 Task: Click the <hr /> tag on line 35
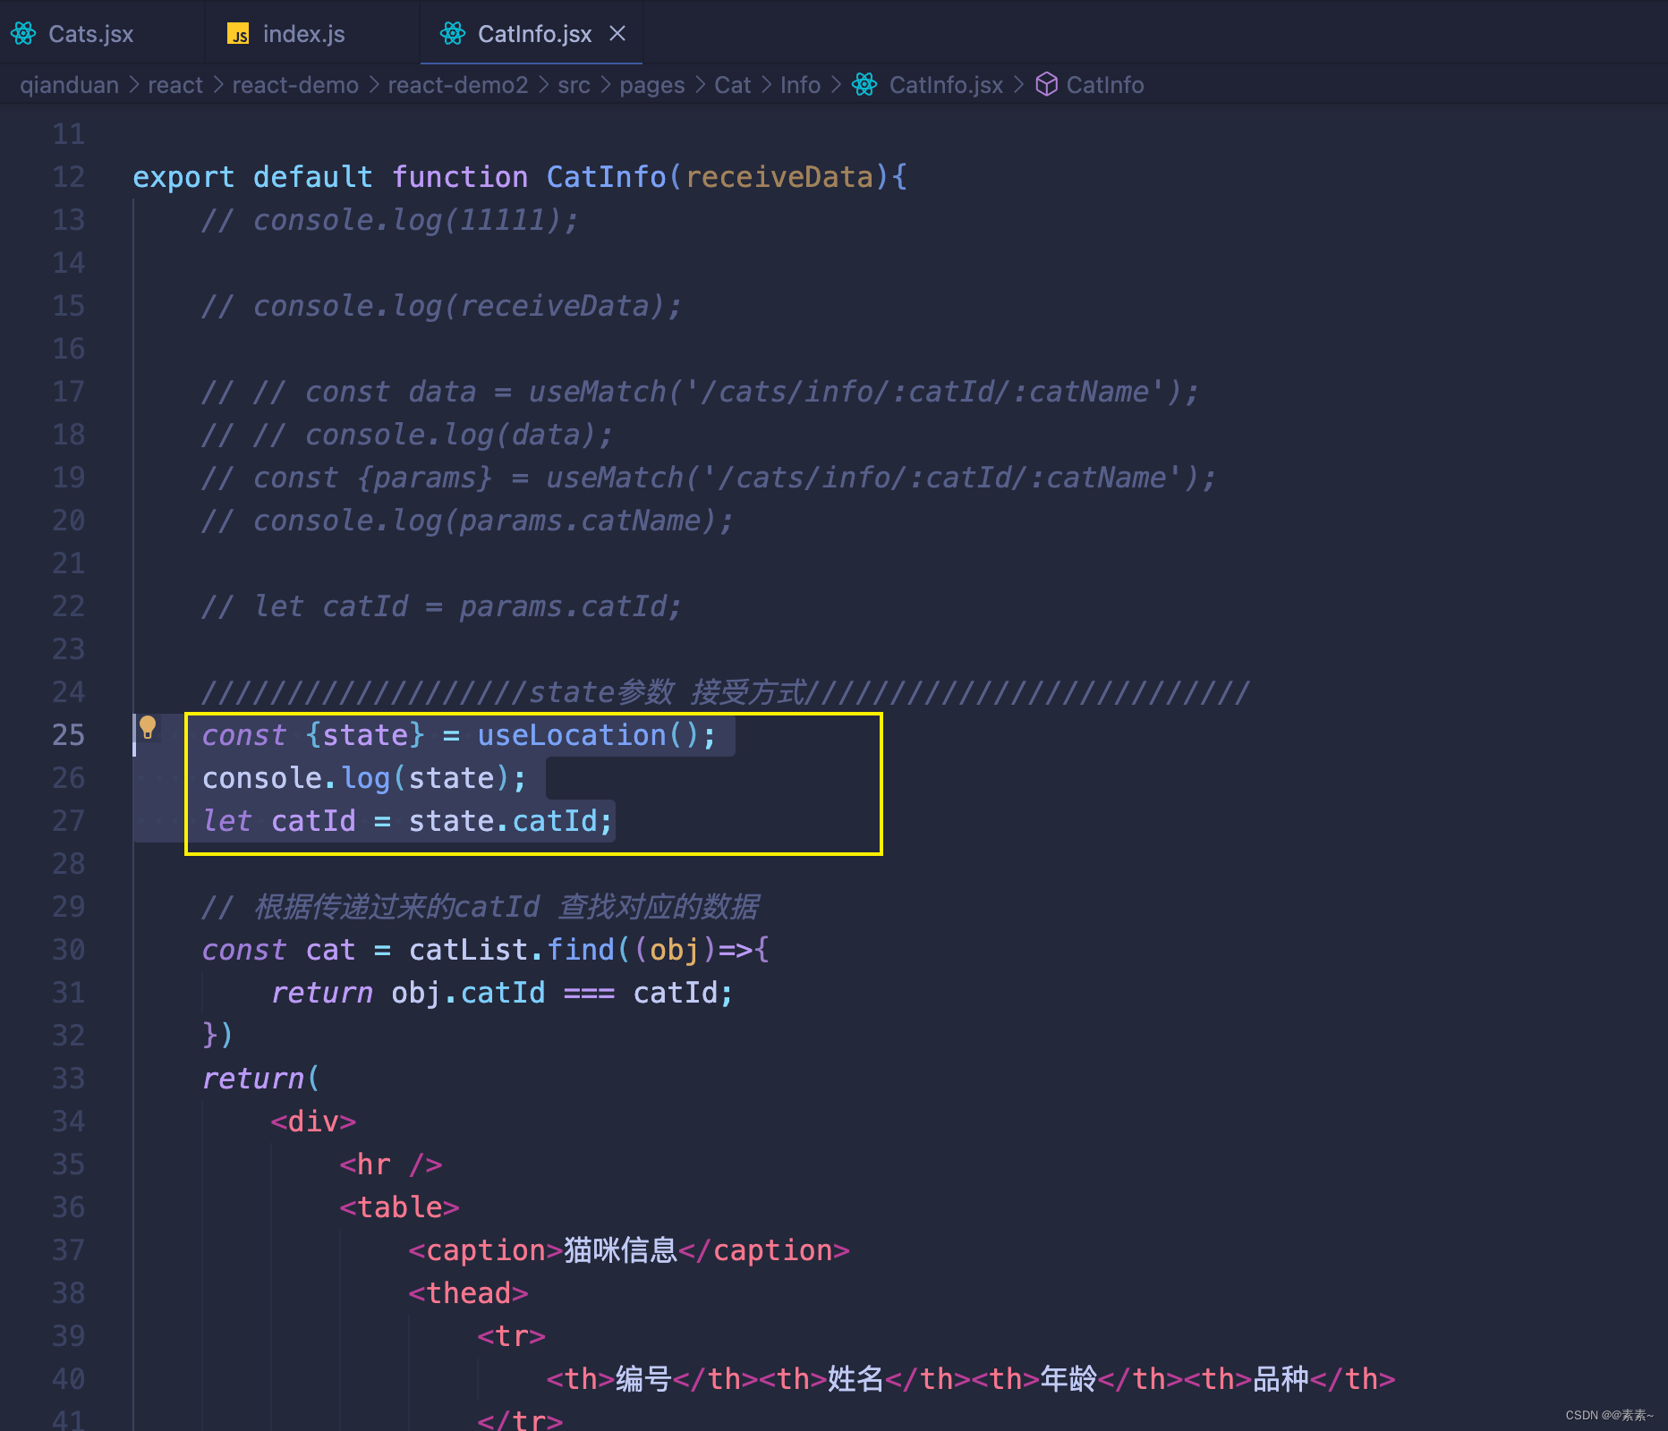point(391,1164)
